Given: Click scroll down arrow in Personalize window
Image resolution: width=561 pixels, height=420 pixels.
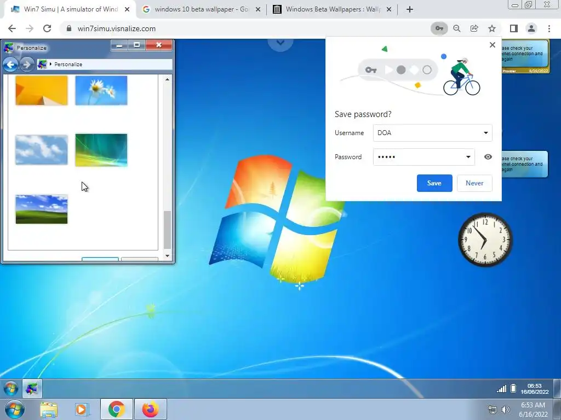Looking at the screenshot, I should 167,256.
